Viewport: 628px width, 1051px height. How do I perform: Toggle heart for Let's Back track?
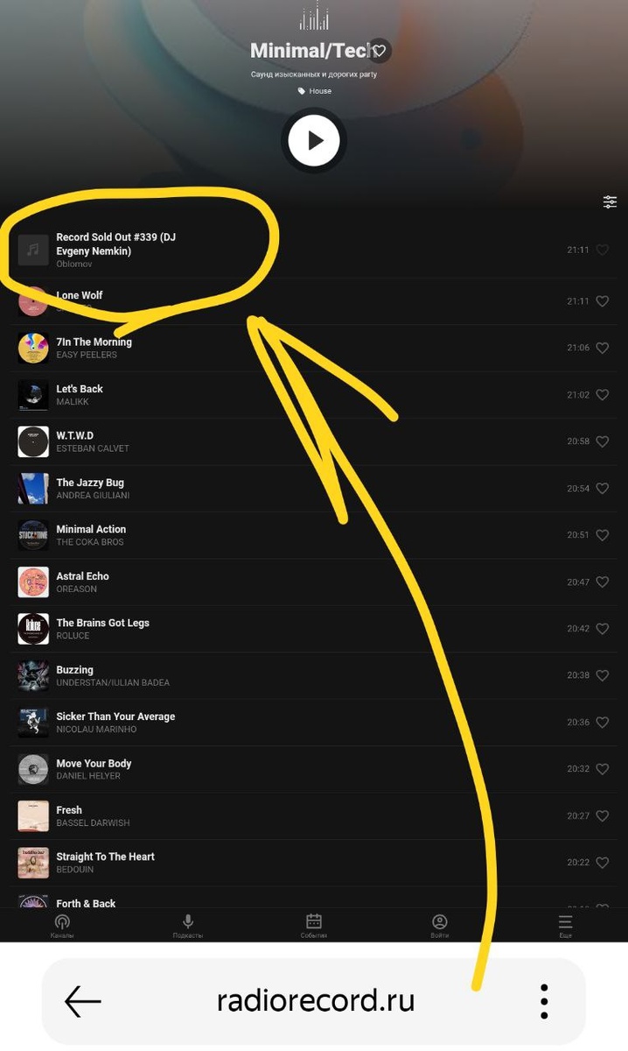click(602, 395)
